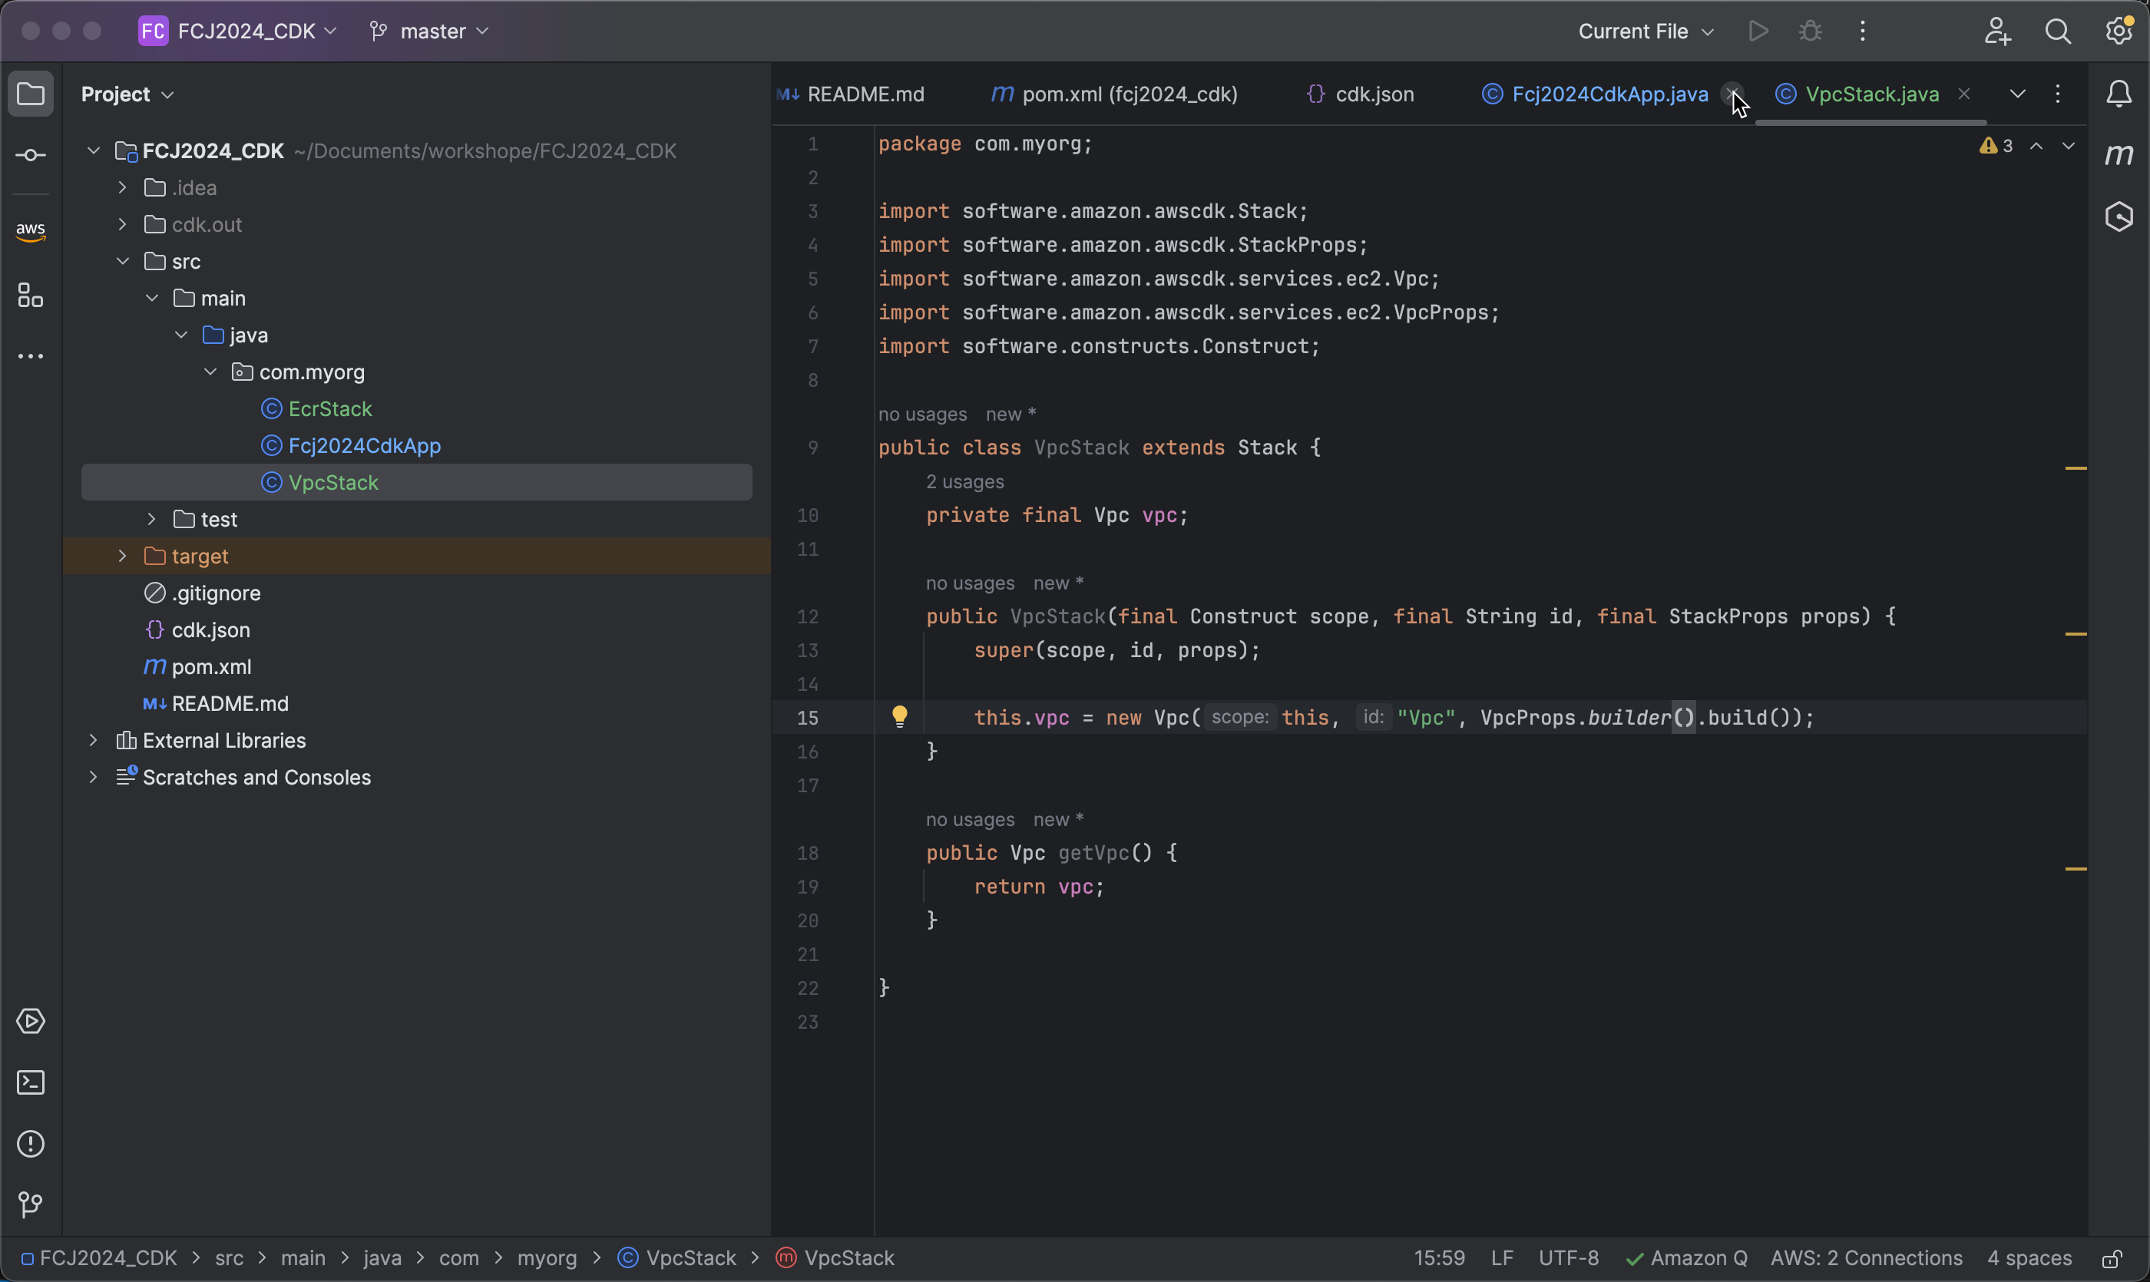Viewport: 2150px width, 1282px height.
Task: Show more tool windows ellipsis
Action: pos(31,356)
